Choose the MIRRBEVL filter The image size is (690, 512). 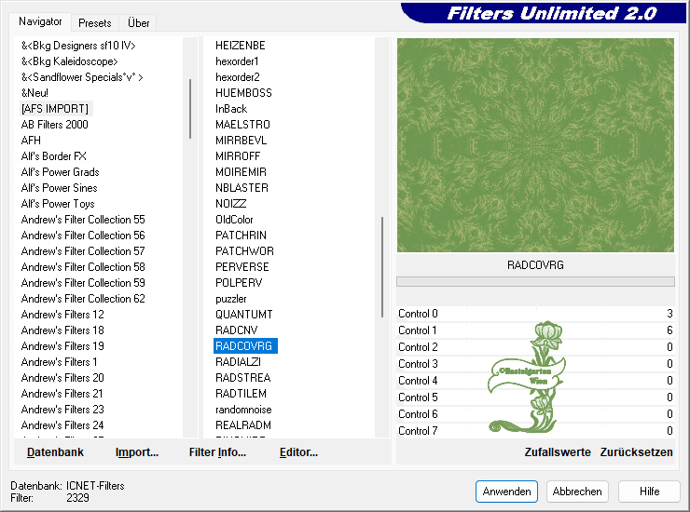pyautogui.click(x=241, y=141)
